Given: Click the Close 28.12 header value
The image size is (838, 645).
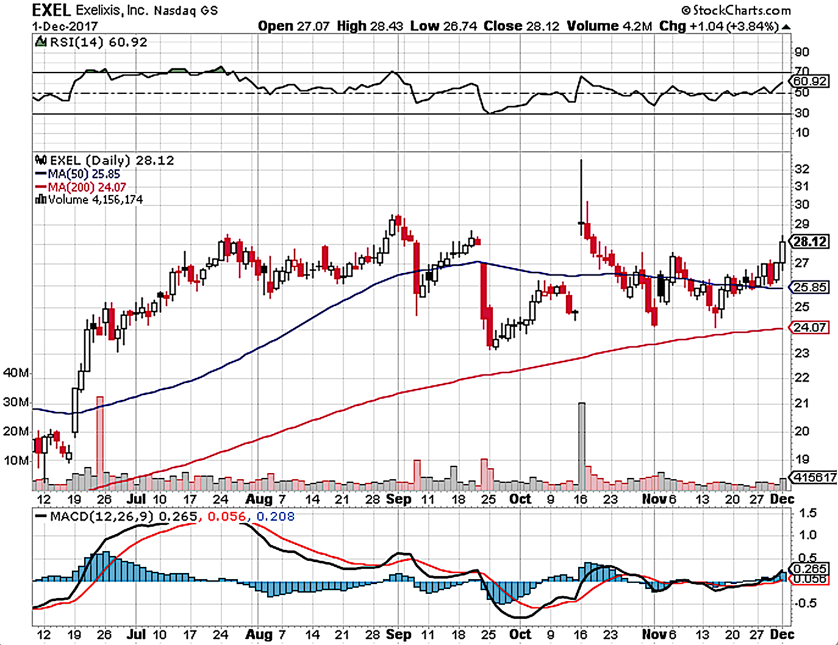Looking at the screenshot, I should 521,26.
